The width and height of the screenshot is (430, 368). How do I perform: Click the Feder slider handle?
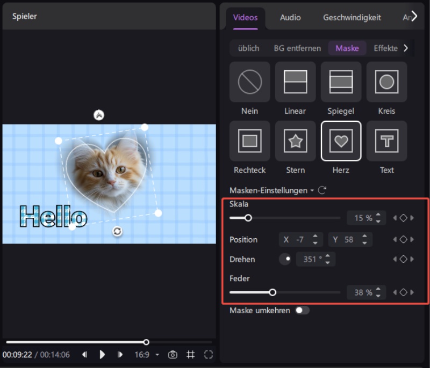[273, 292]
